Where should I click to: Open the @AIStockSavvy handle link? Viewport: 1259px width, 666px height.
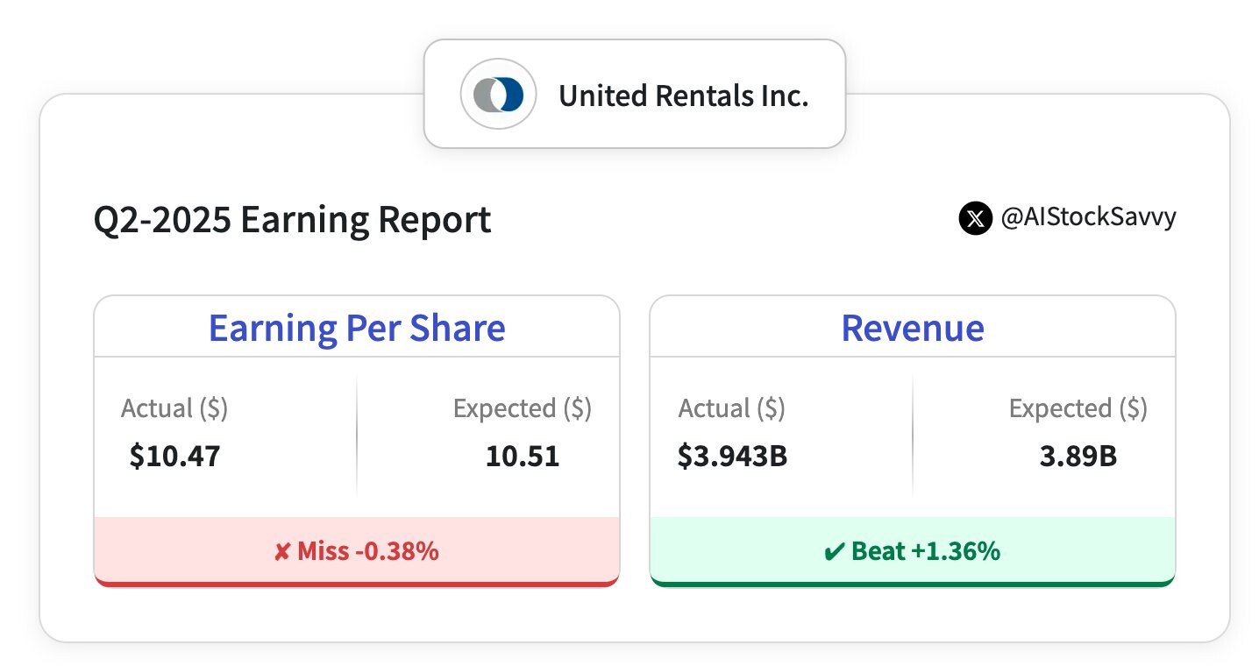[1088, 218]
